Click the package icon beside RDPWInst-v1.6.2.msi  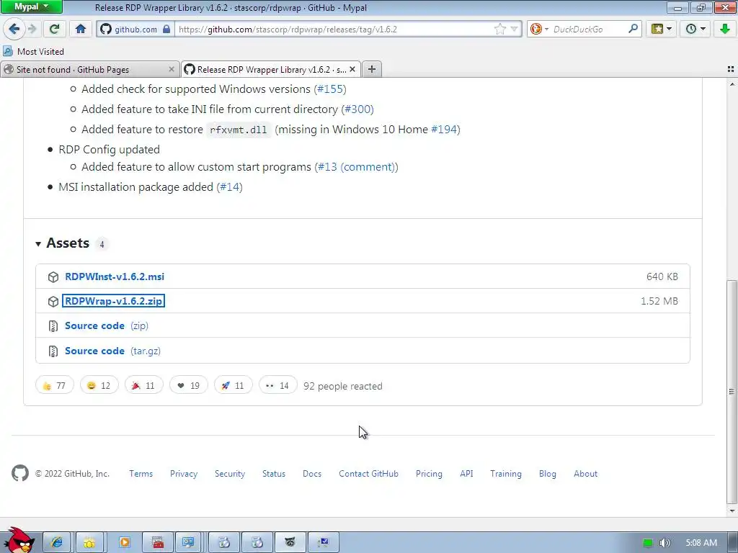tap(53, 277)
